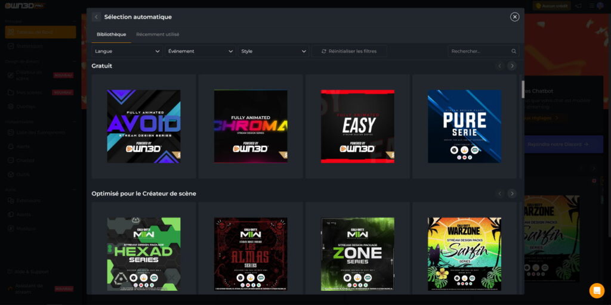The image size is (611, 305).
Task: Click the magnifier search icon
Action: pos(514,51)
